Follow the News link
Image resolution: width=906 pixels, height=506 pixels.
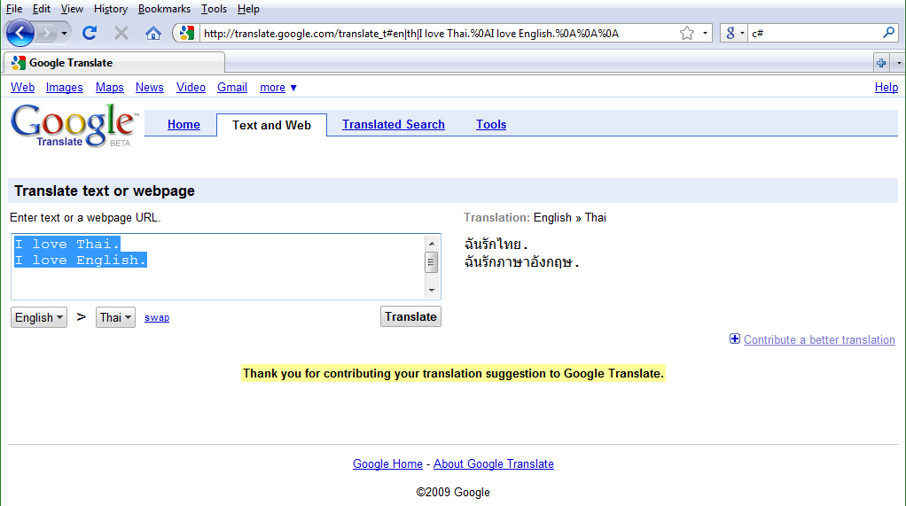pos(150,87)
